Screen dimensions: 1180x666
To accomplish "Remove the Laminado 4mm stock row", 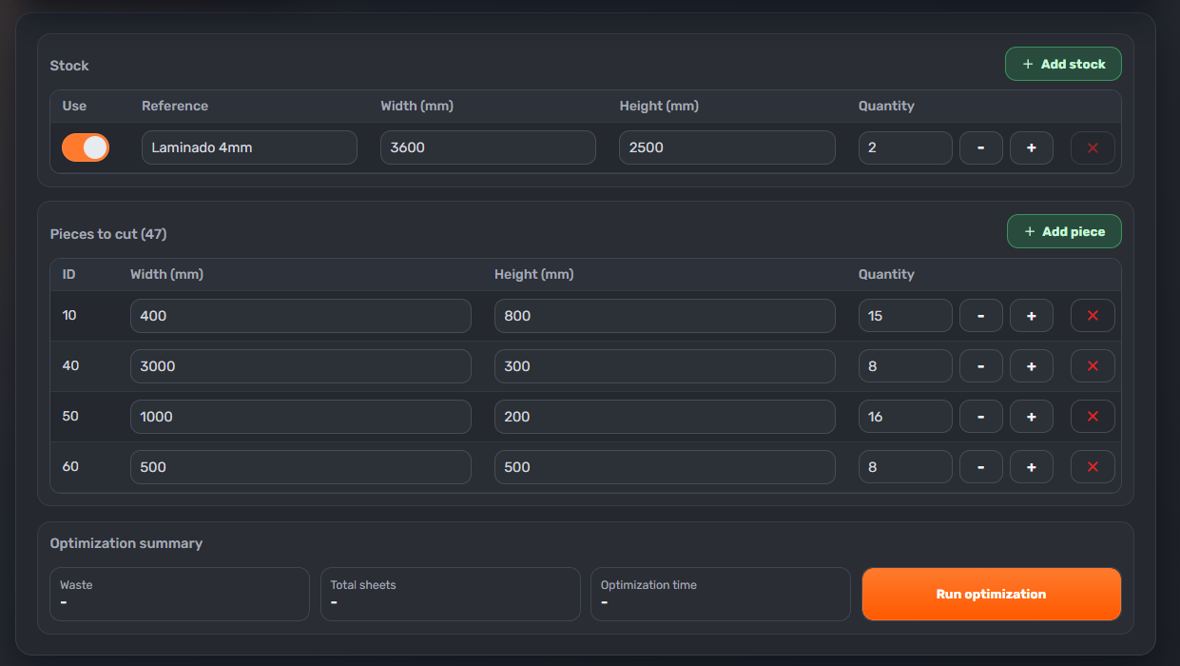I will click(1092, 147).
